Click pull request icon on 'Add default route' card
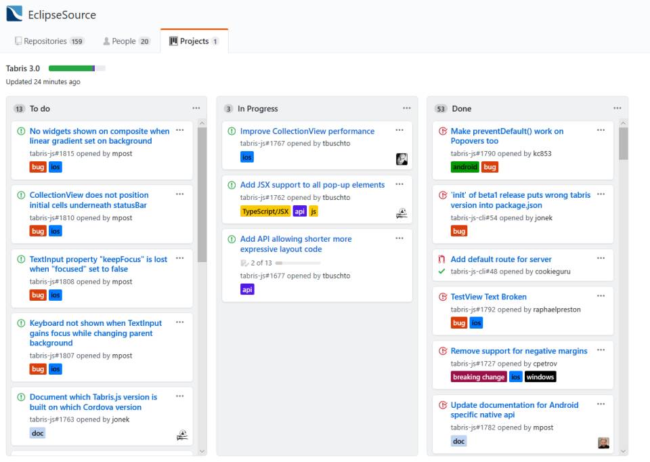This screenshot has height=462, width=650. (x=441, y=259)
